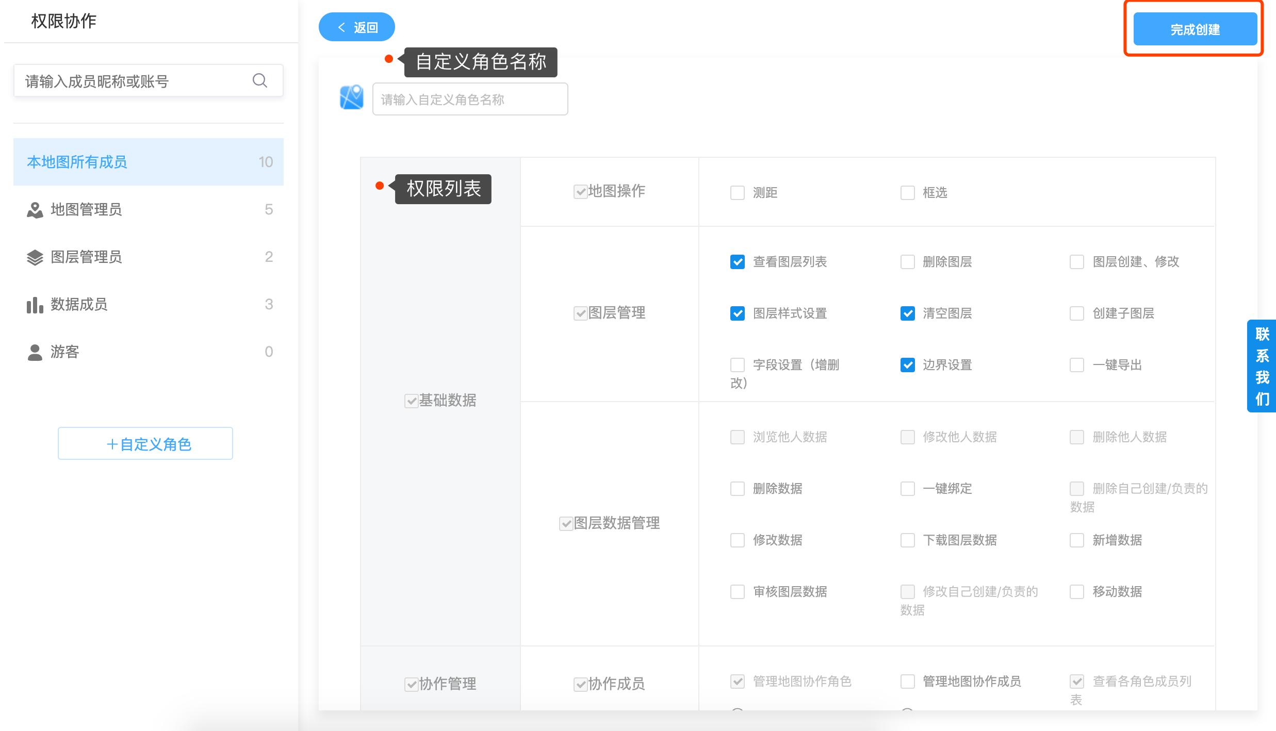Enable the 框选 permission

click(908, 193)
